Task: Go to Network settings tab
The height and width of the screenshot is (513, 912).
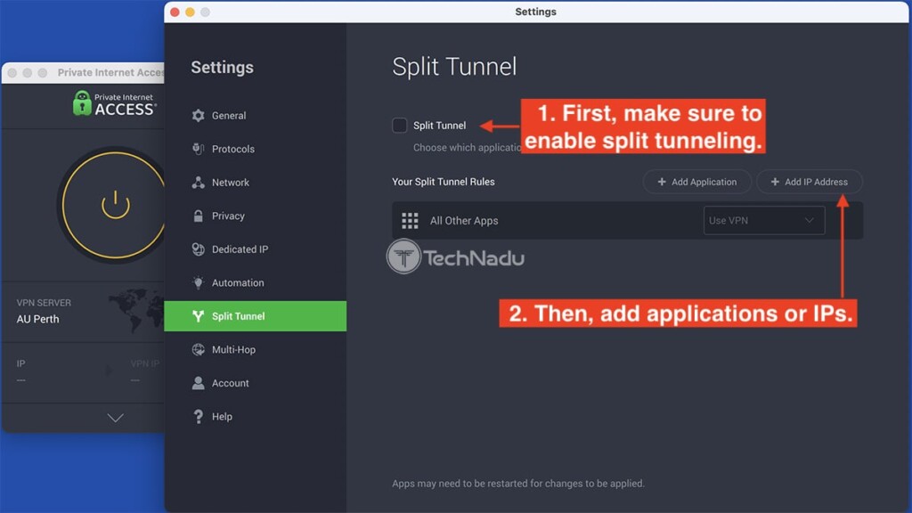Action: point(255,182)
